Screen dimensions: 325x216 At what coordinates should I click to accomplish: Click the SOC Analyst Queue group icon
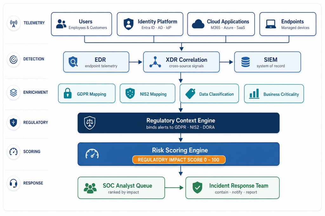[x=90, y=188]
